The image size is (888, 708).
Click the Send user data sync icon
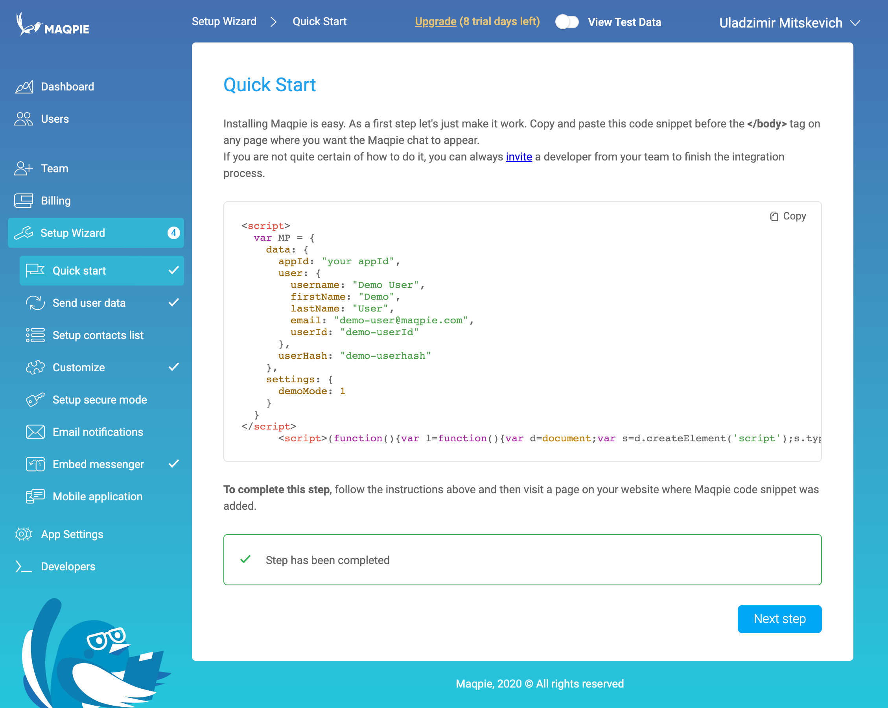(35, 303)
